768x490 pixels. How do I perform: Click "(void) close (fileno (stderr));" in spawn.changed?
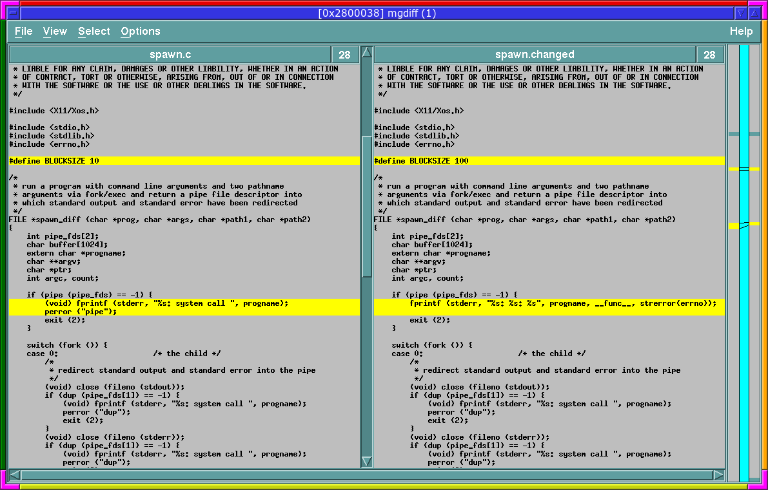[x=480, y=437]
